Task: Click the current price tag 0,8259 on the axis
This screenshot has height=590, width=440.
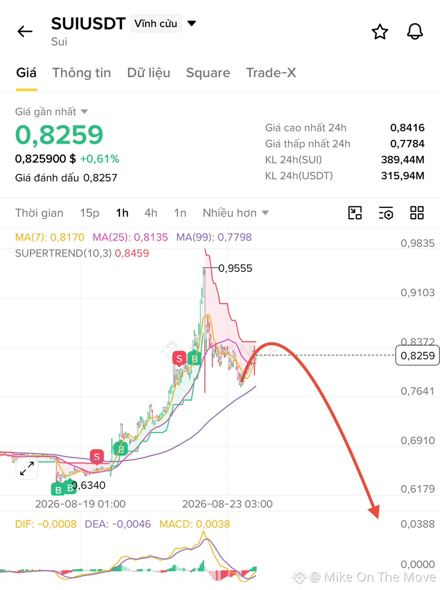Action: 418,355
